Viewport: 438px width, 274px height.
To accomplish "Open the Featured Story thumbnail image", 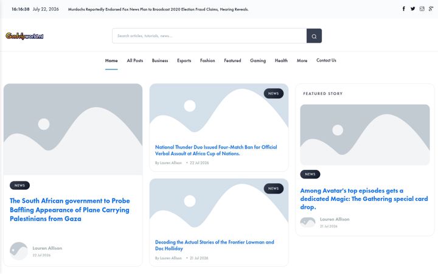I will pyautogui.click(x=365, y=135).
